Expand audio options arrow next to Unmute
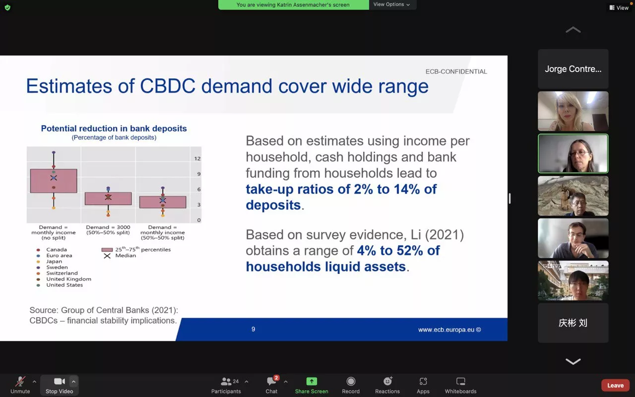Screen dimensions: 635x397 pyautogui.click(x=34, y=382)
